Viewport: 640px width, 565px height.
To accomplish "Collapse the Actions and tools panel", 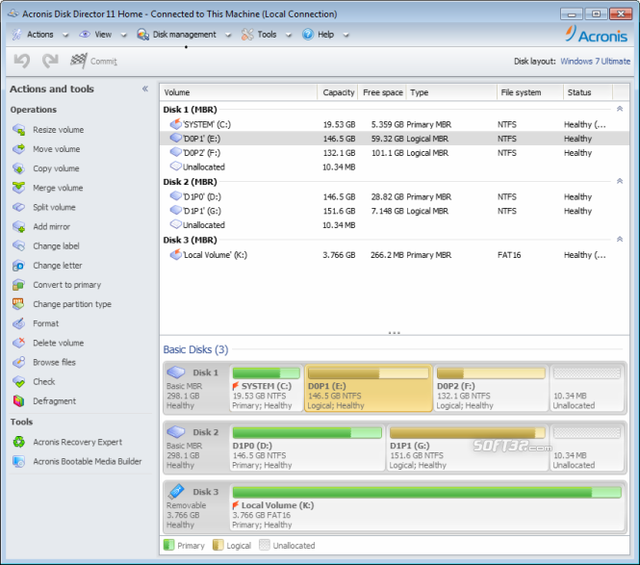I will [145, 89].
